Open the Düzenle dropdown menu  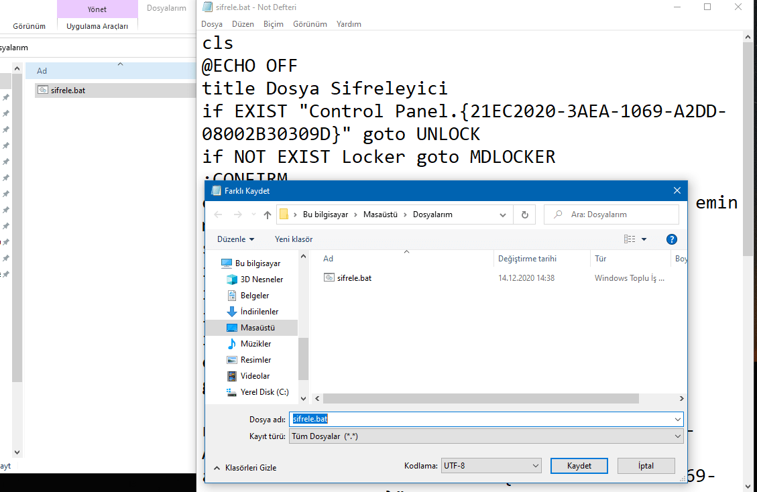coord(235,239)
